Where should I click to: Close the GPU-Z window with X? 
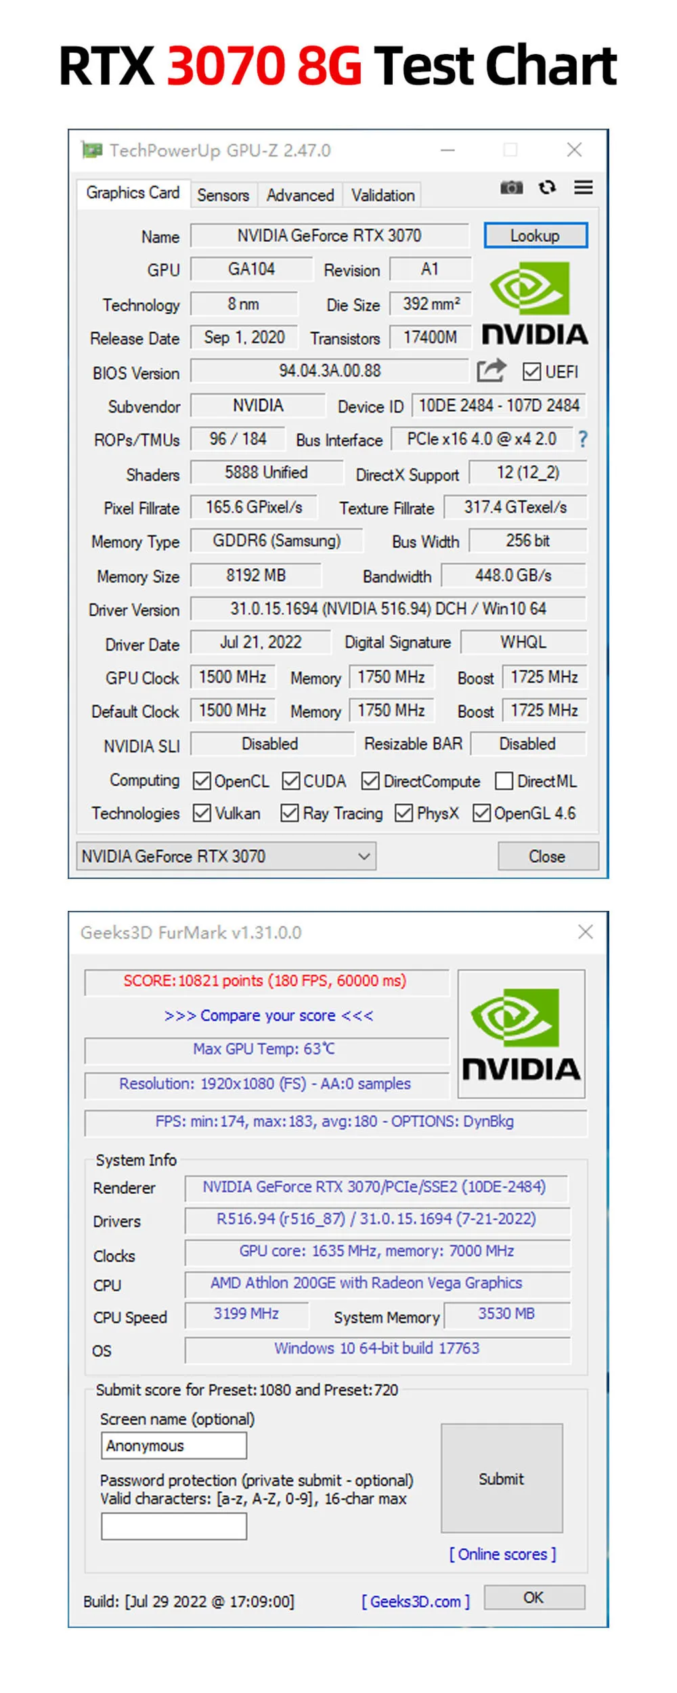(574, 150)
